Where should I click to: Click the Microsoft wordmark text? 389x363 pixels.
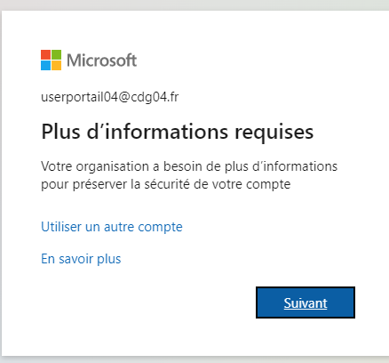(x=101, y=60)
